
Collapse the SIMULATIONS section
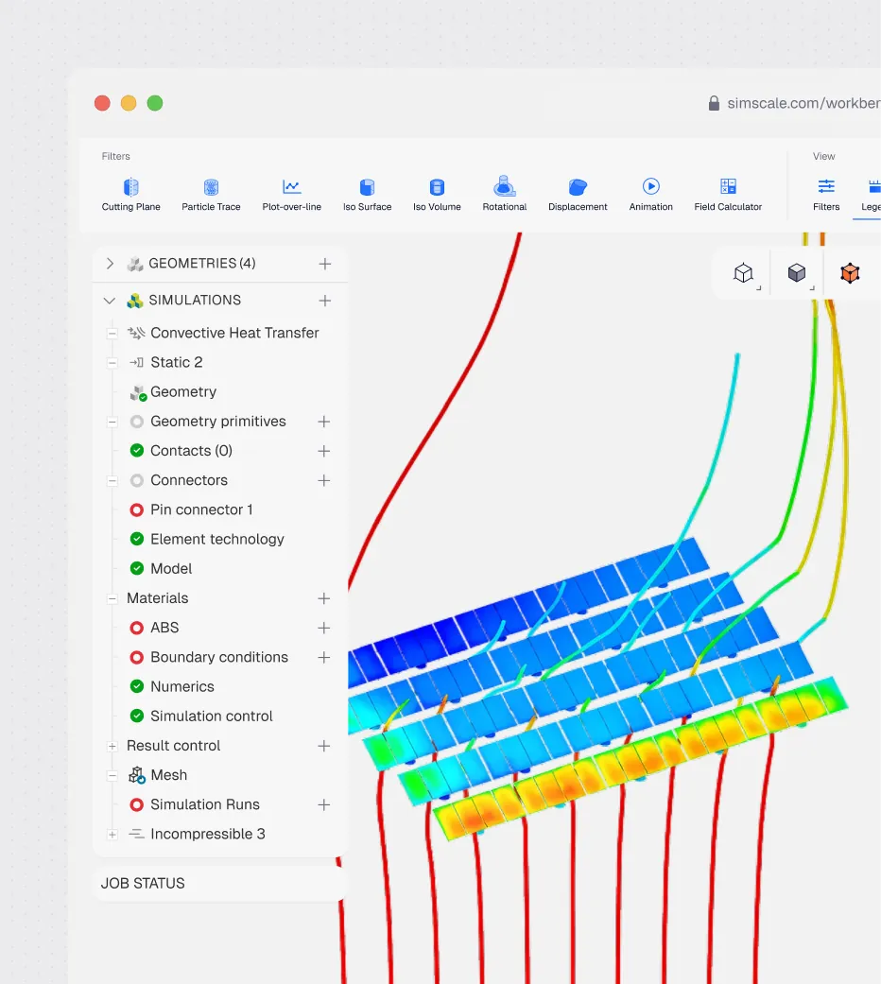(x=110, y=301)
